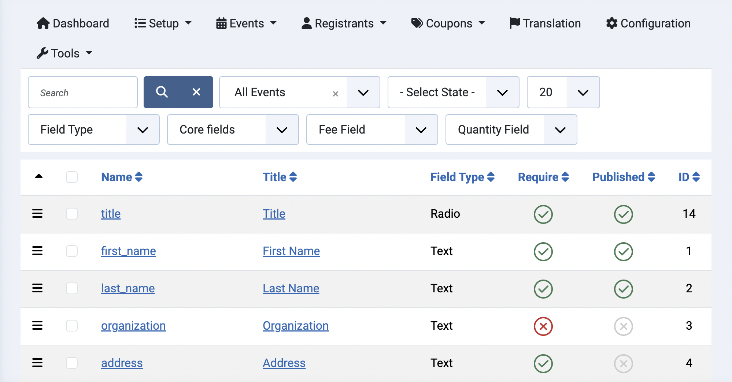Click ID value 14
The height and width of the screenshot is (382, 732).
point(689,214)
